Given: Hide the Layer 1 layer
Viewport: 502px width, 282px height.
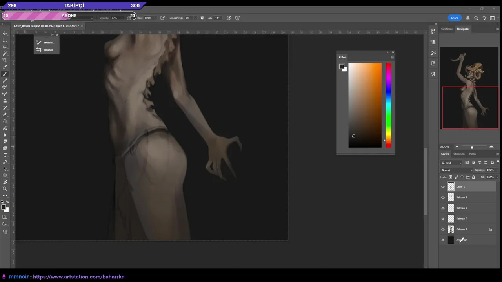Looking at the screenshot, I should click(443, 187).
